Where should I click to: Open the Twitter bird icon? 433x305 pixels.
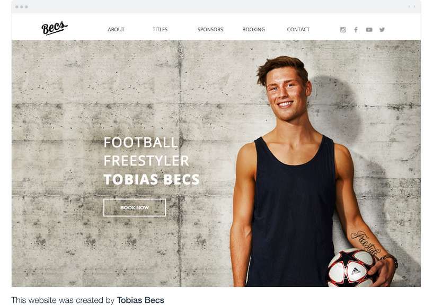pos(382,30)
